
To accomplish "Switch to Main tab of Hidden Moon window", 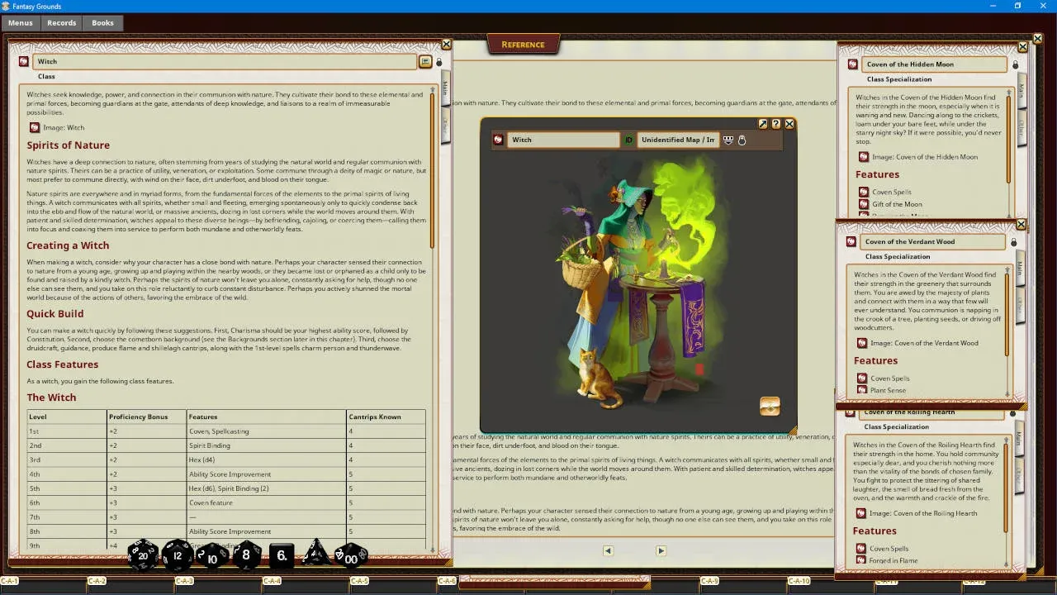I will coord(1021,90).
